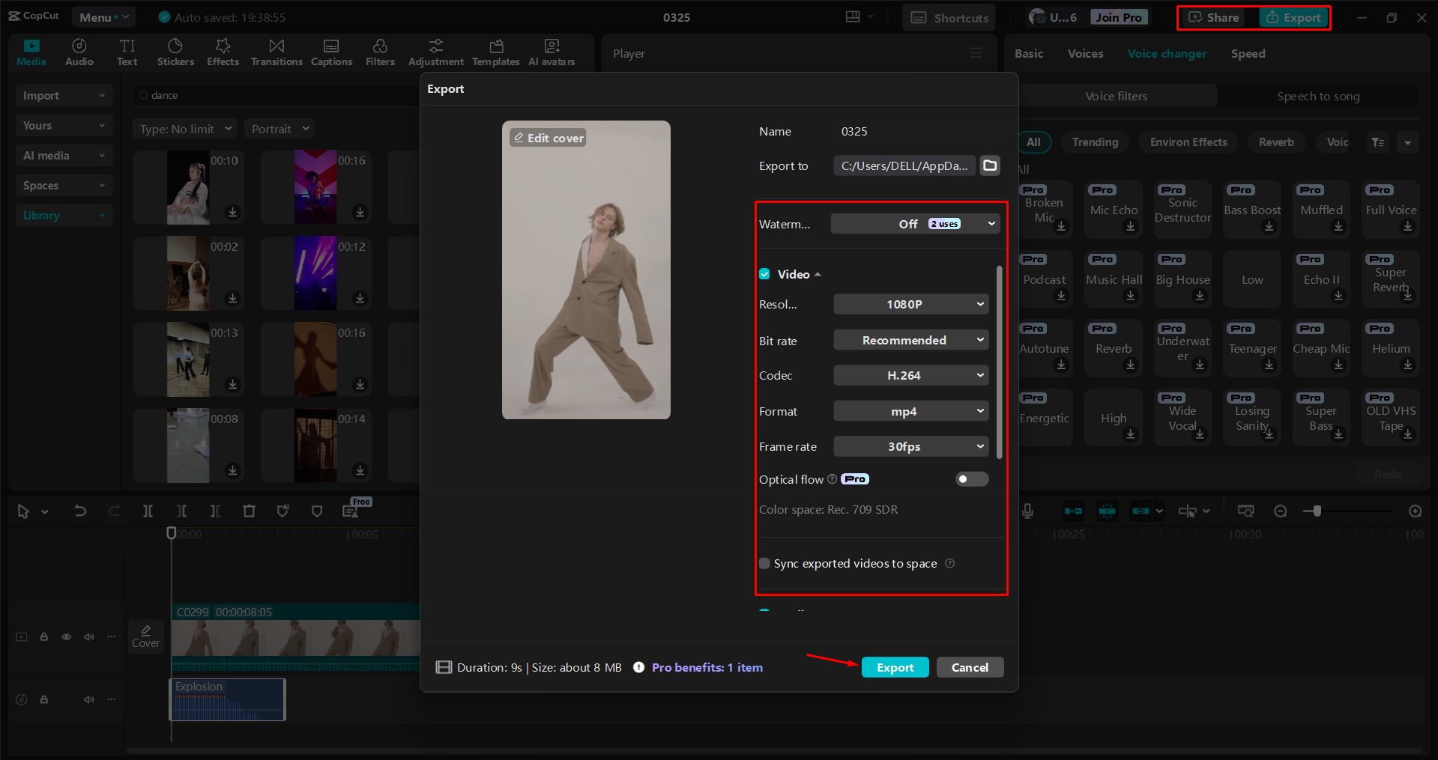The width and height of the screenshot is (1438, 760).
Task: Open the Templates panel
Action: 495,52
